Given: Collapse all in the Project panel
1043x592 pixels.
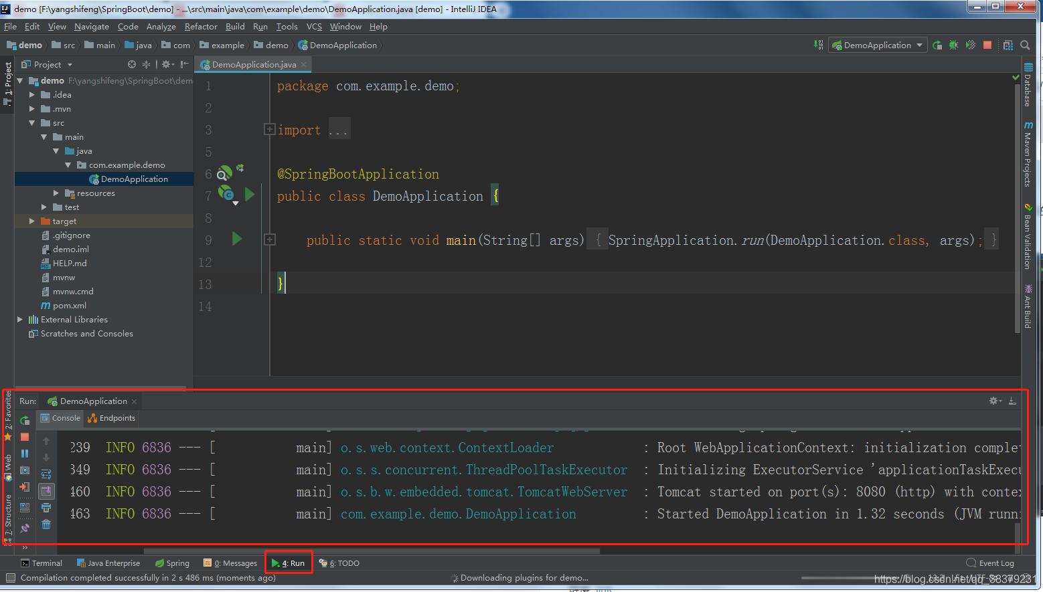Looking at the screenshot, I should (146, 64).
